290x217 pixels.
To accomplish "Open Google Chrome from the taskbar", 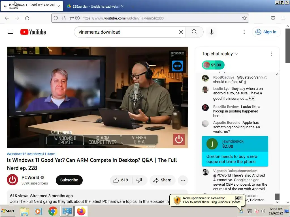I will [x=53, y=211].
